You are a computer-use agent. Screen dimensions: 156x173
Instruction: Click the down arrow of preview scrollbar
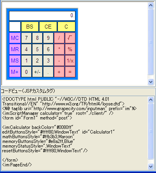click(x=151, y=82)
